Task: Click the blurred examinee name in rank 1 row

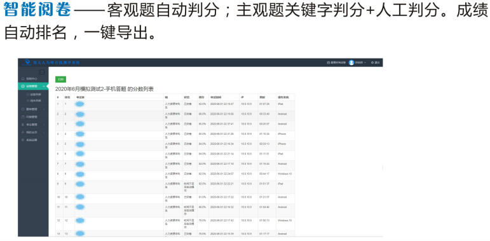Action: point(80,104)
